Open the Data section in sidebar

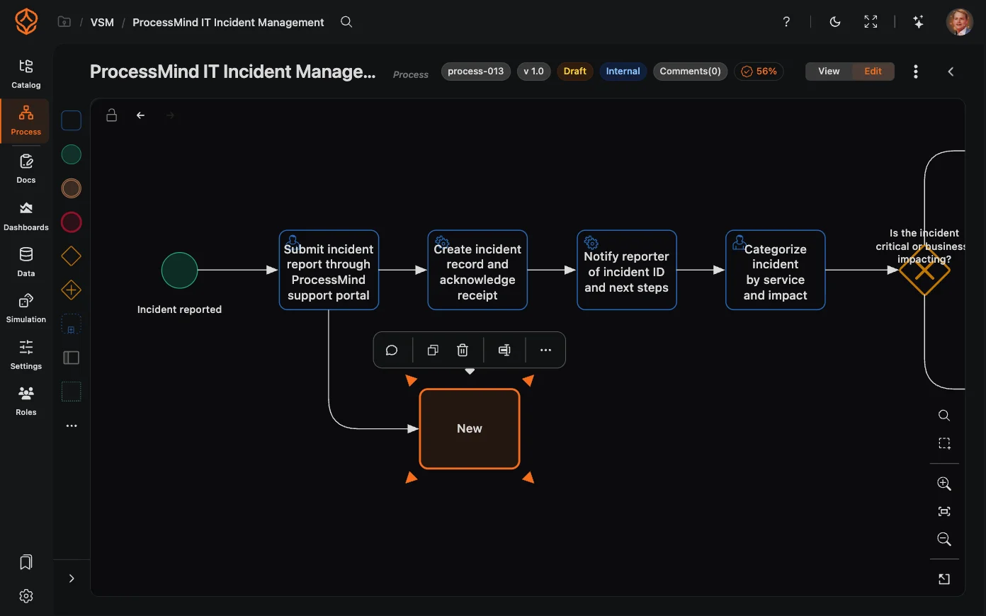(x=26, y=262)
